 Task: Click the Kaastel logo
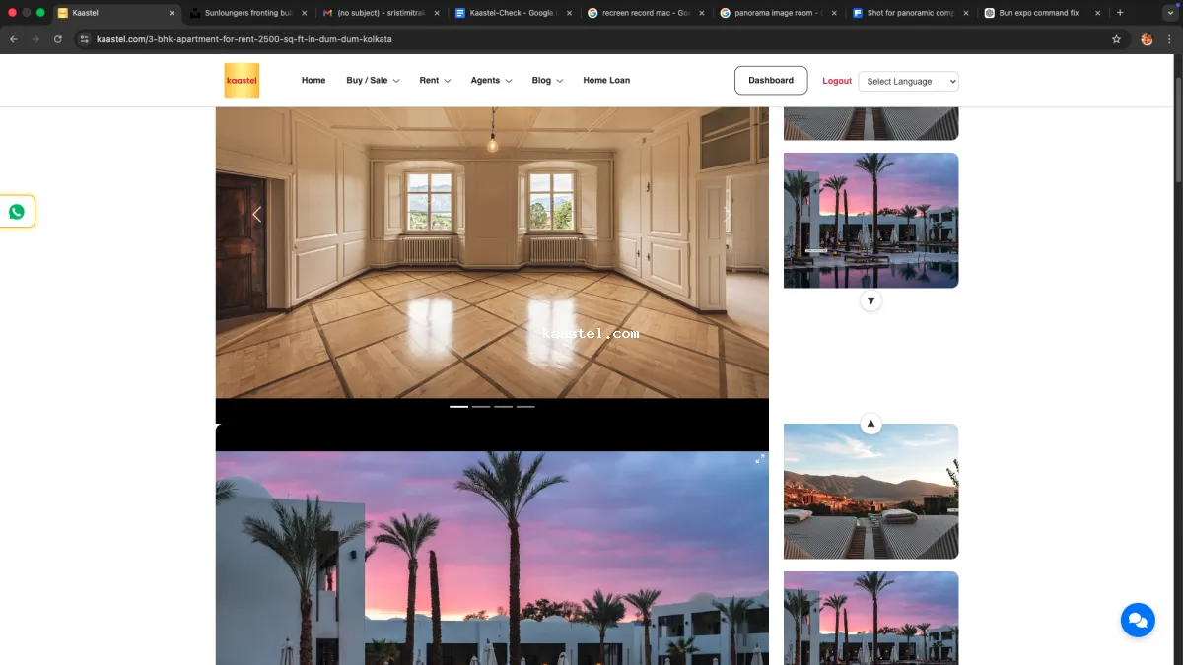[x=242, y=81]
